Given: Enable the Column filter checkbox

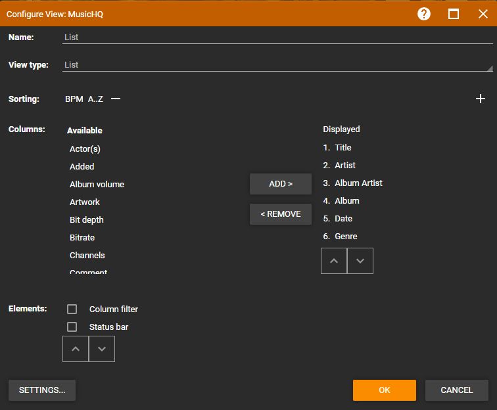Looking at the screenshot, I should point(72,309).
